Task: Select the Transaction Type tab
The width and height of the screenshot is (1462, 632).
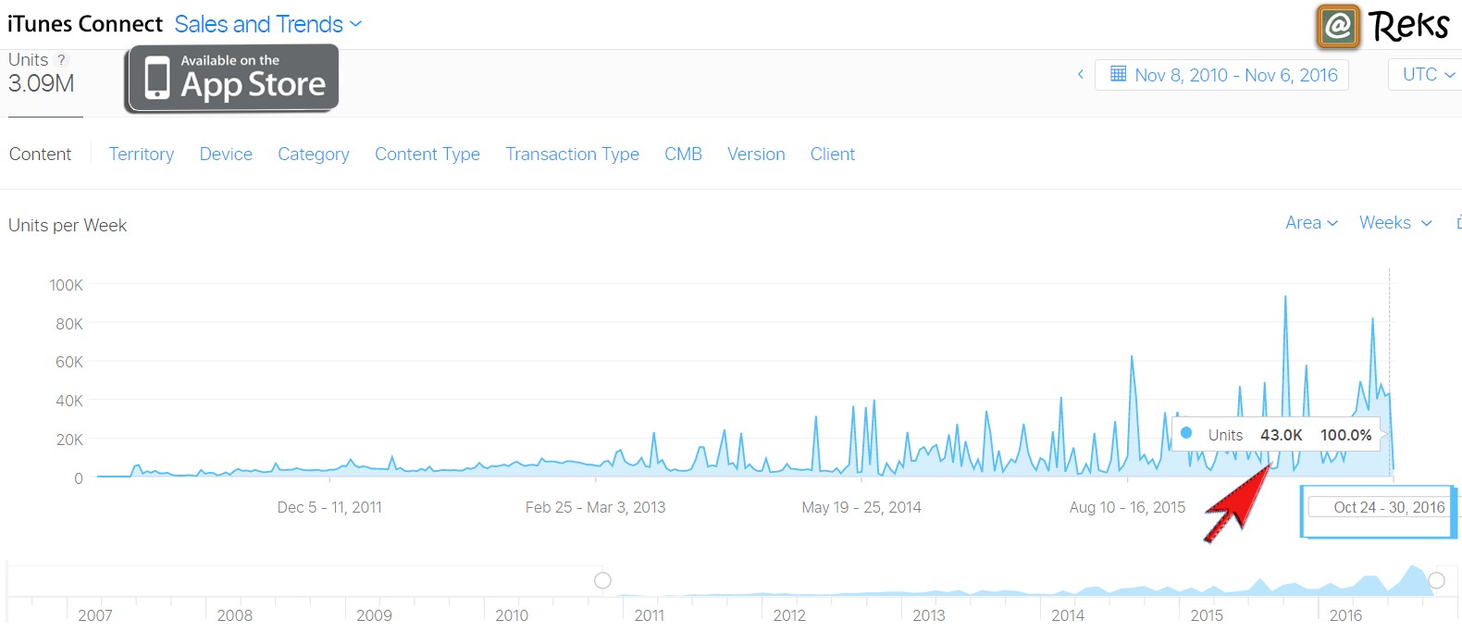Action: [x=572, y=155]
